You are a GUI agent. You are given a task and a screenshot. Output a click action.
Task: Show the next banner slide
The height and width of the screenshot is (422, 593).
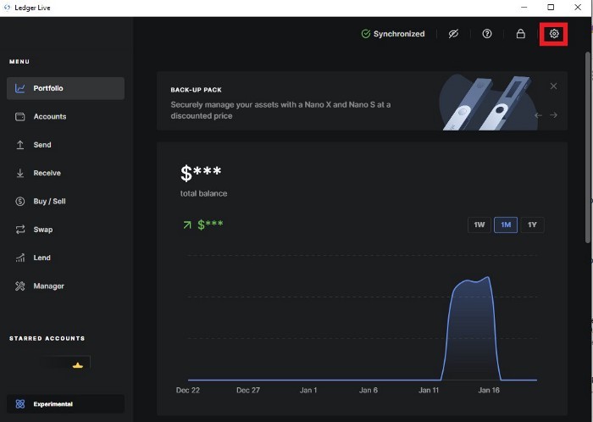tap(553, 115)
